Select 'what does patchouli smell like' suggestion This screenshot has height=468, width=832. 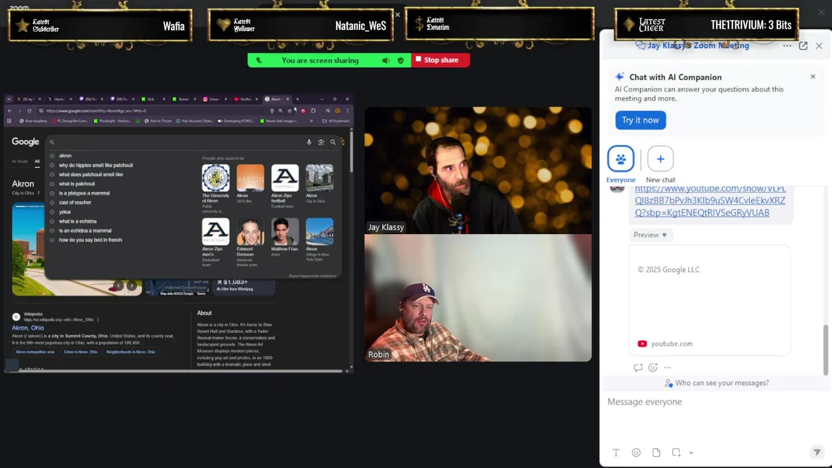[90, 174]
